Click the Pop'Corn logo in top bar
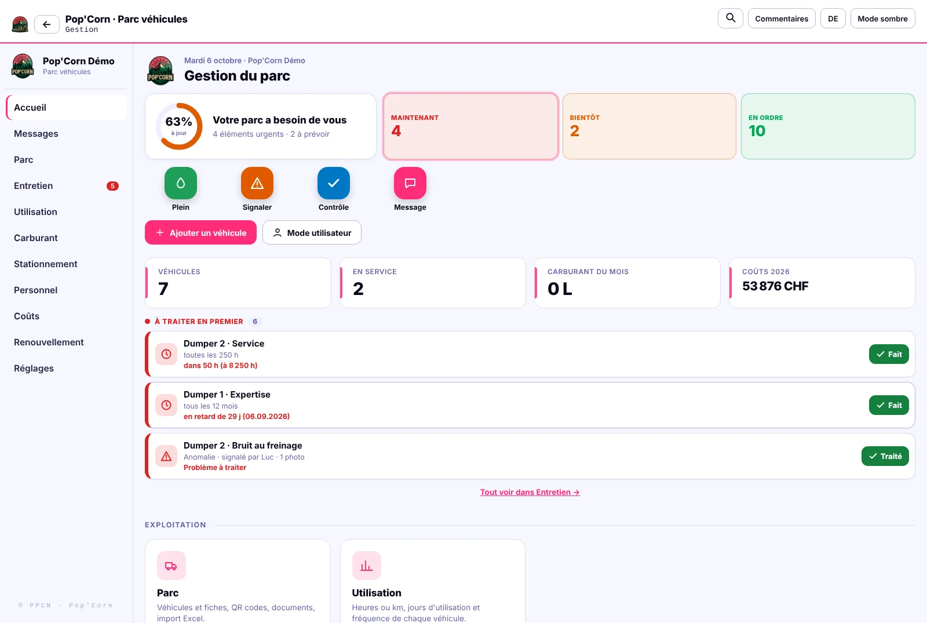927x623 pixels. (20, 24)
